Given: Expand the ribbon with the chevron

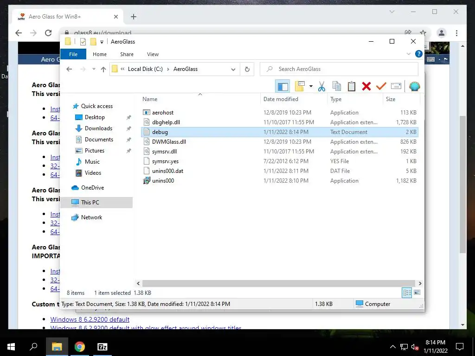Looking at the screenshot, I should coord(408,54).
